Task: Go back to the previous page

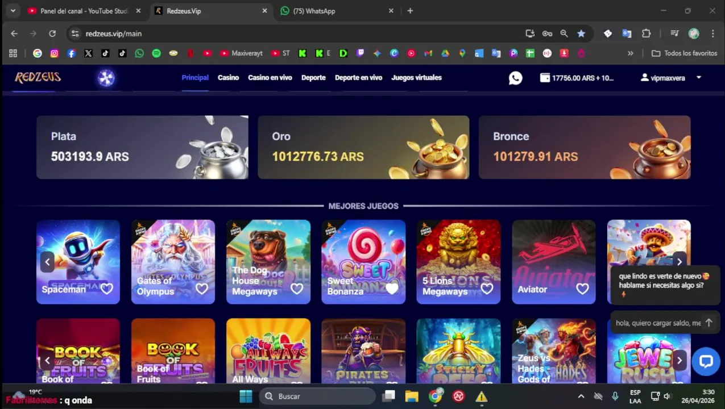Action: [x=14, y=34]
